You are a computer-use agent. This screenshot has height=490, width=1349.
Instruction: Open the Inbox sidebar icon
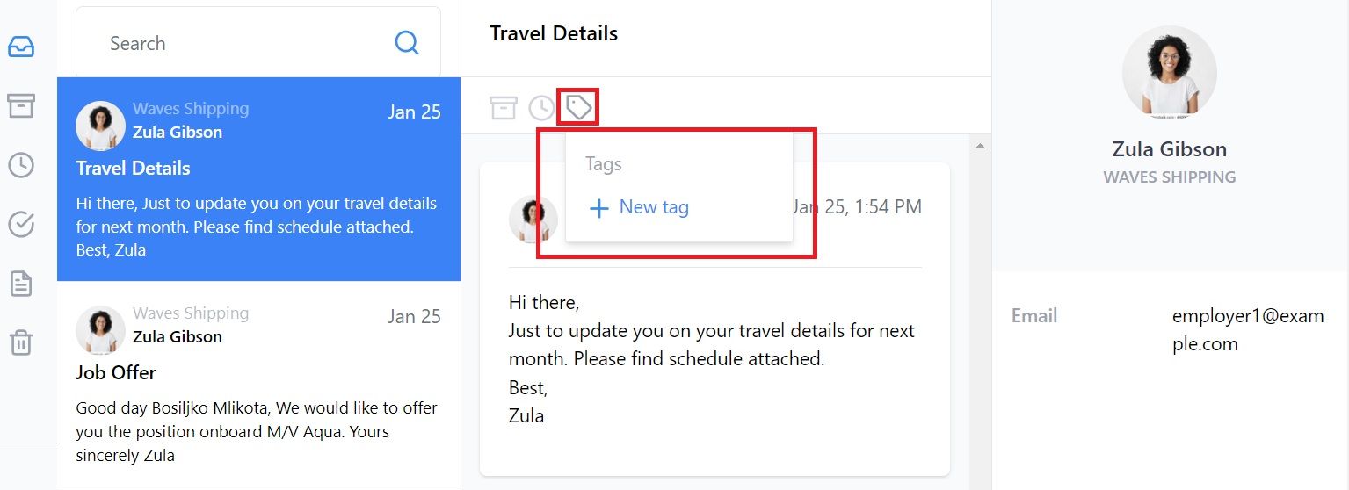pos(21,47)
